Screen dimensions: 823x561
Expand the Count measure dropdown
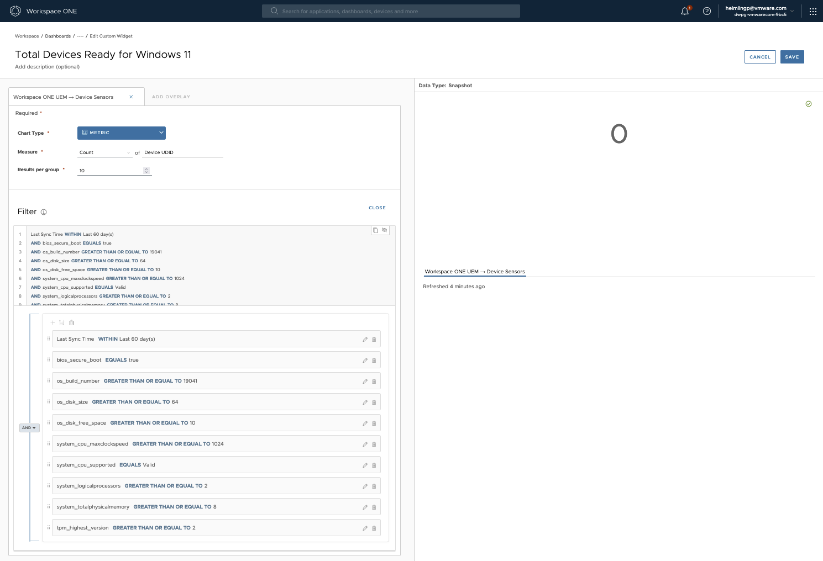[x=105, y=152]
